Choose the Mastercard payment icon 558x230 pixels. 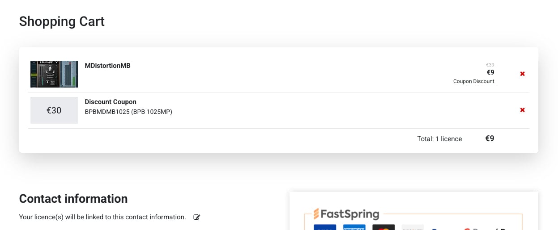point(383,227)
